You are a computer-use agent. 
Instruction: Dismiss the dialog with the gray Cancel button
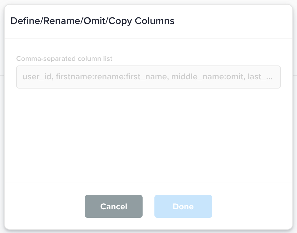tap(114, 206)
